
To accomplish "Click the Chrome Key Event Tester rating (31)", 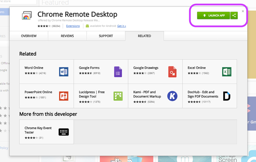I will [41, 138].
